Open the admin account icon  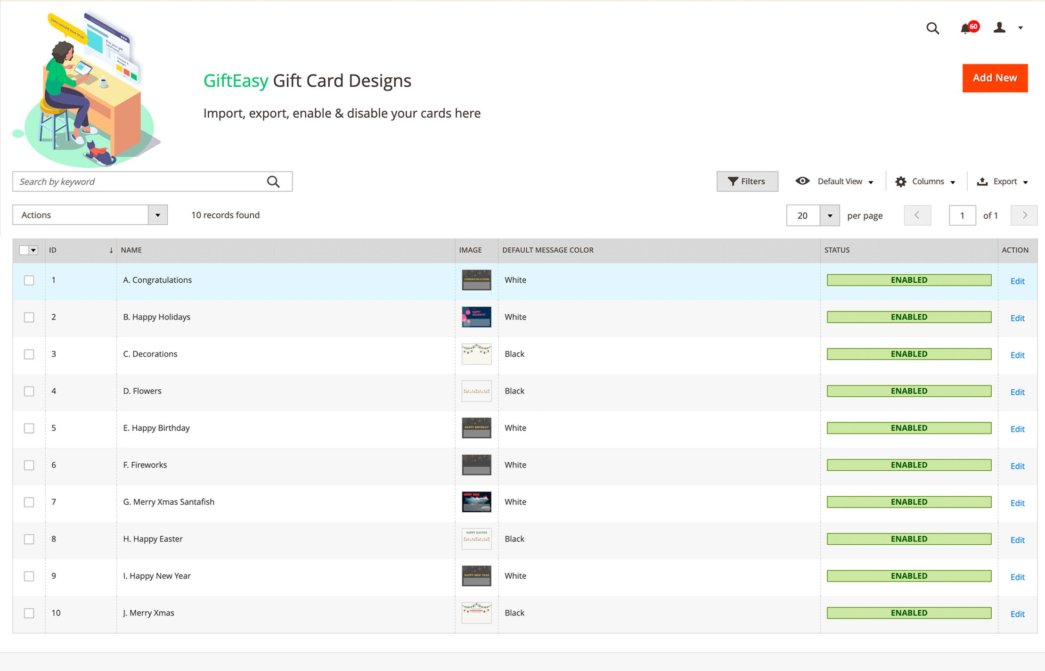1000,27
